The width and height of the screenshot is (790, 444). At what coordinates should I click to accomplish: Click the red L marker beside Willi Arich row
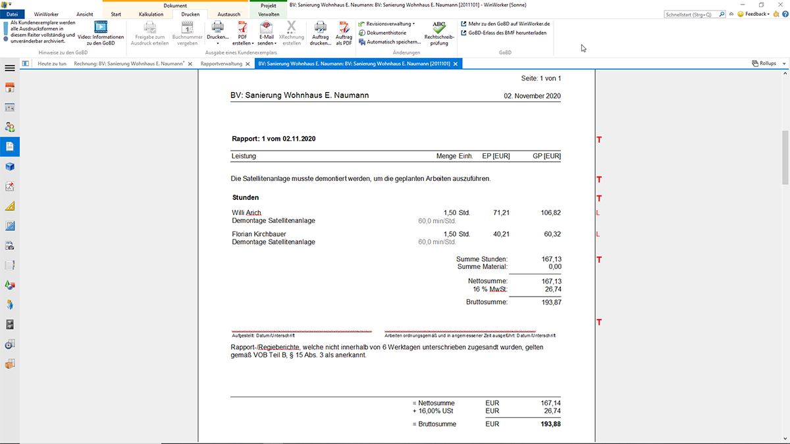pos(598,213)
